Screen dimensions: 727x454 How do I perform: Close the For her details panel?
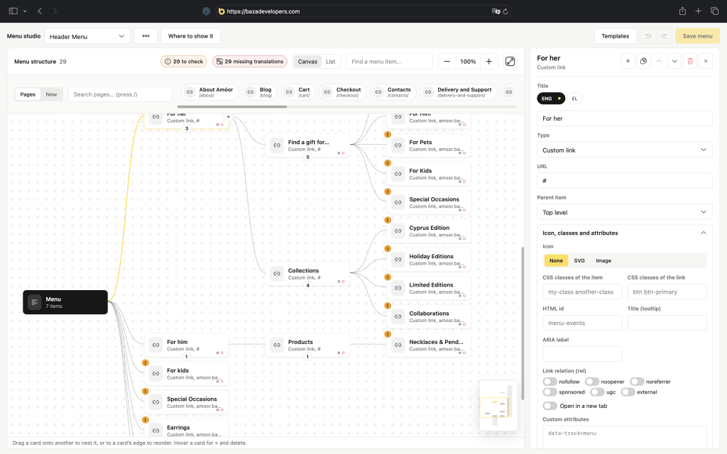pos(706,61)
